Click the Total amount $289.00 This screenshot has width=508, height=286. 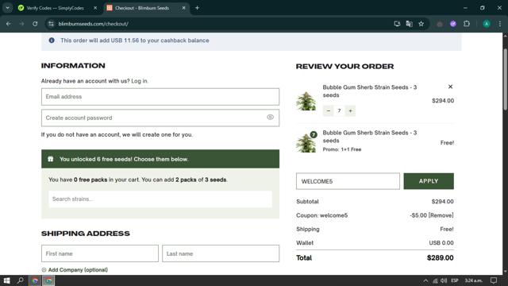440,257
